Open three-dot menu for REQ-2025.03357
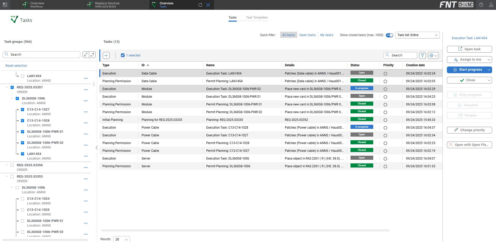496x242 pixels. tap(86, 90)
